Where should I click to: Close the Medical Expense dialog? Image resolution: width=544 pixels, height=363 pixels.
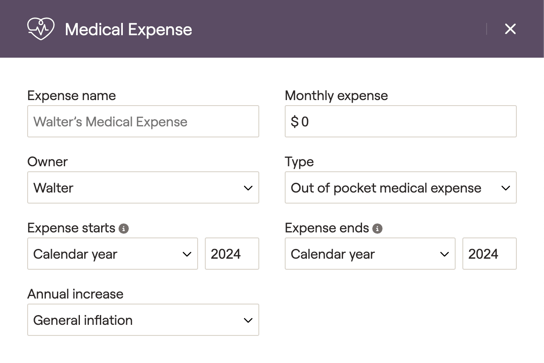pos(510,29)
